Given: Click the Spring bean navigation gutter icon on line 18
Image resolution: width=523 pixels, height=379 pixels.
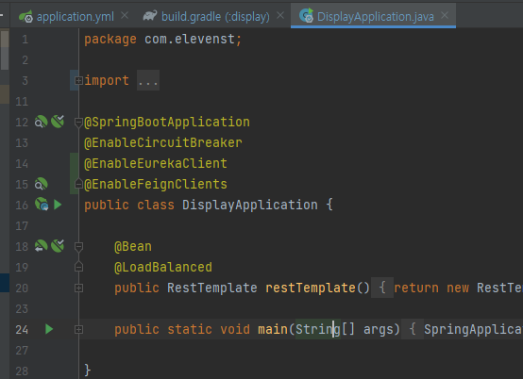Looking at the screenshot, I should coord(41,246).
